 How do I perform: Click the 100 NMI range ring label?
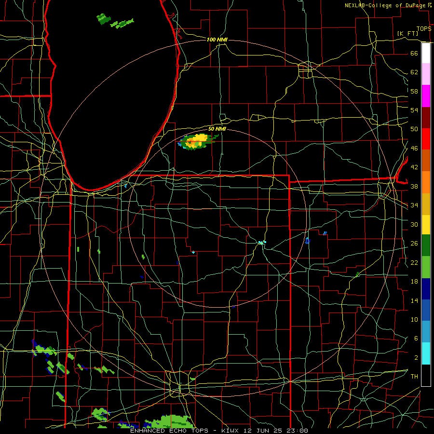pos(217,40)
